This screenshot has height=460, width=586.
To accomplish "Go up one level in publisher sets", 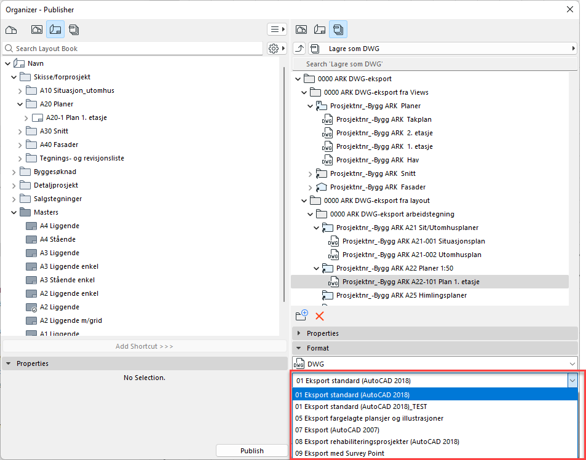I will click(x=299, y=49).
